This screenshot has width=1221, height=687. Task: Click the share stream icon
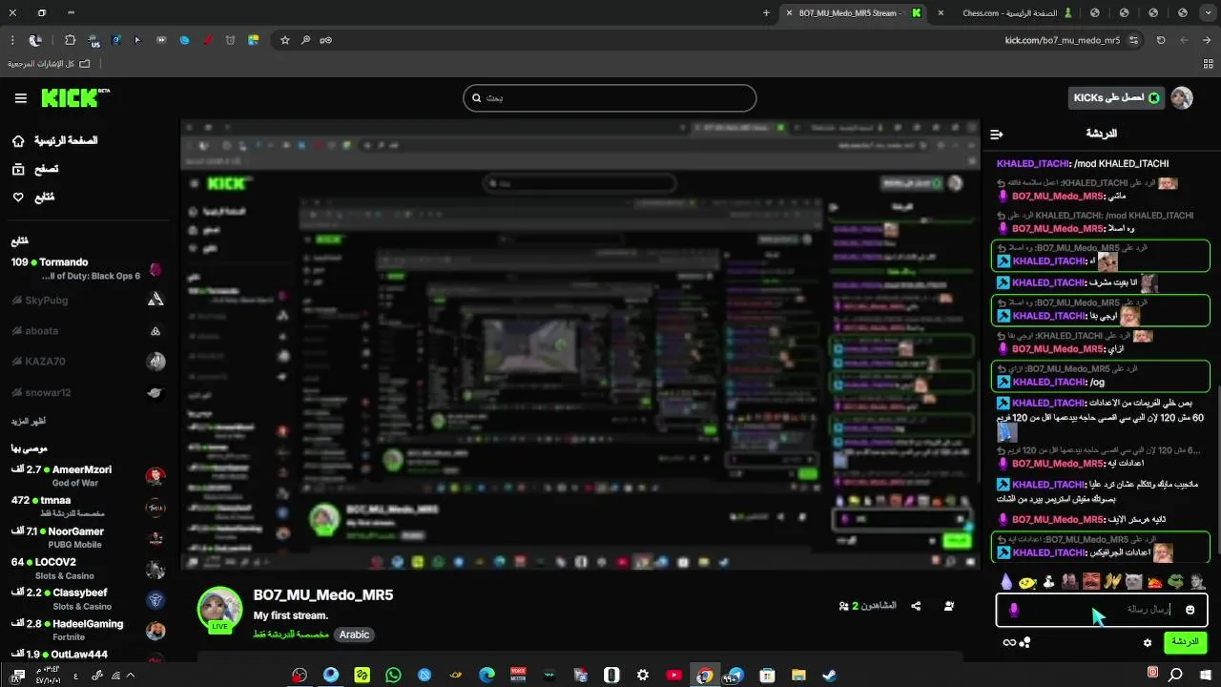pos(916,606)
